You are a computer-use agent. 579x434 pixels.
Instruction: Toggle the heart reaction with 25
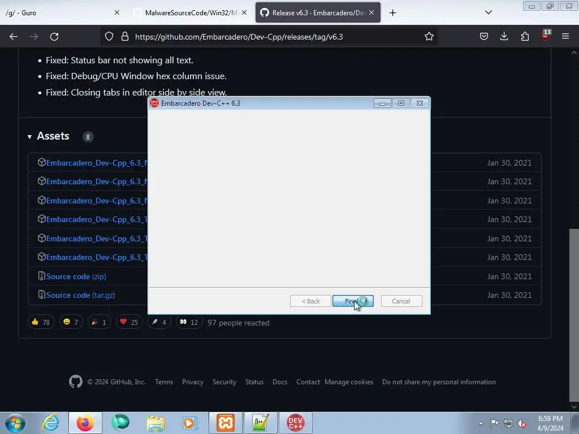[129, 322]
